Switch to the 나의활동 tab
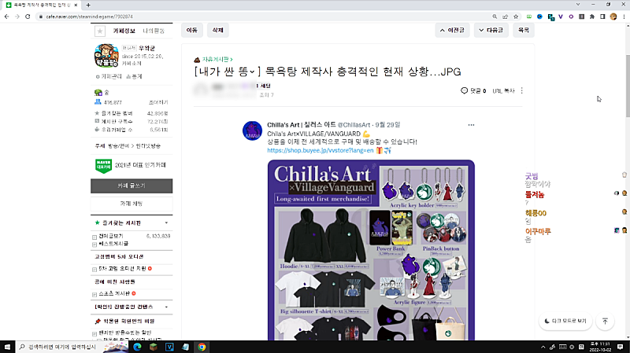 (x=153, y=31)
